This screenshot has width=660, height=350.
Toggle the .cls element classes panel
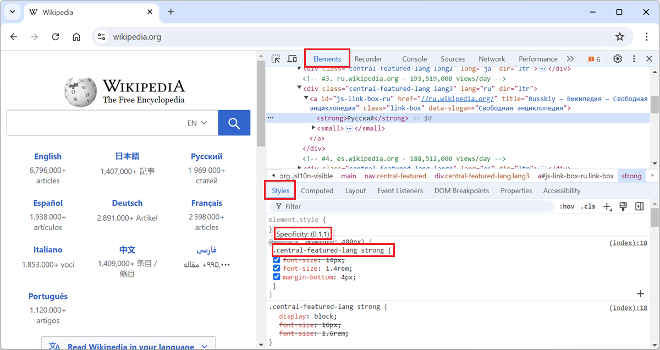(588, 206)
